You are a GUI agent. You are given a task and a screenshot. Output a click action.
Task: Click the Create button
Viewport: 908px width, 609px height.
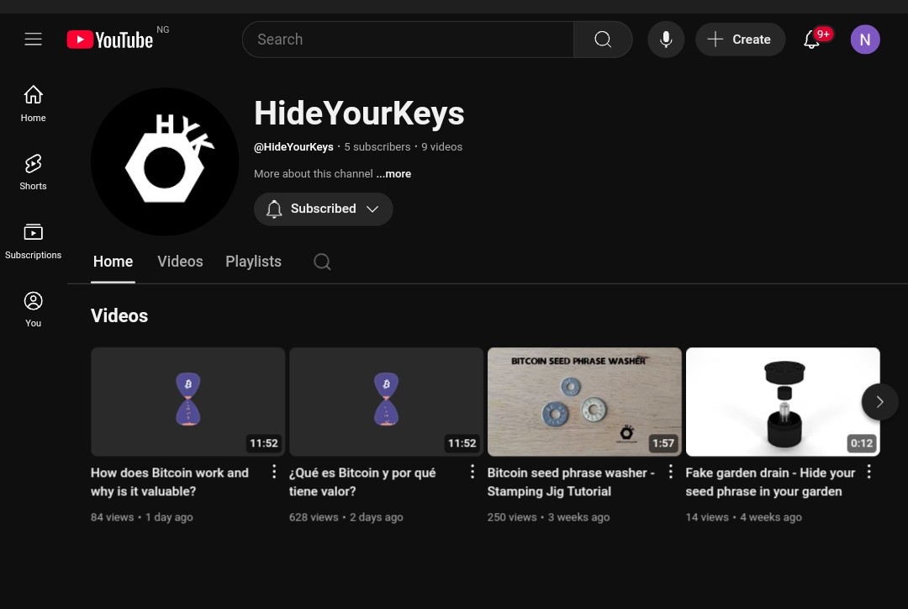point(740,40)
